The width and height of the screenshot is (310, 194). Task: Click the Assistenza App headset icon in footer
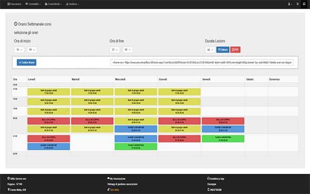(x=208, y=179)
